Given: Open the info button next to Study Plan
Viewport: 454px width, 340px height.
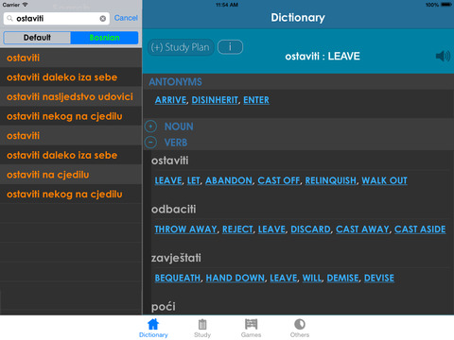Looking at the screenshot, I should (x=230, y=47).
